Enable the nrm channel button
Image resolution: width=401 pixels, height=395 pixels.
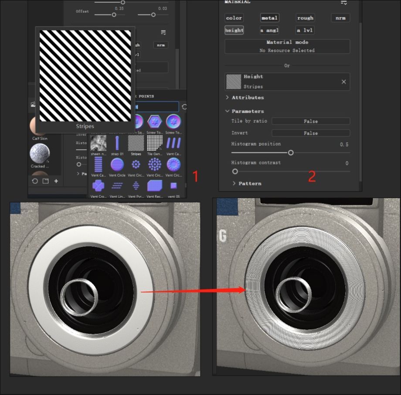click(x=340, y=18)
